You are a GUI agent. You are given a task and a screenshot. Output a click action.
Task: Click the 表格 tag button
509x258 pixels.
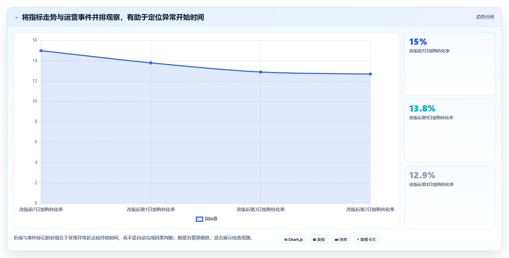coord(319,239)
